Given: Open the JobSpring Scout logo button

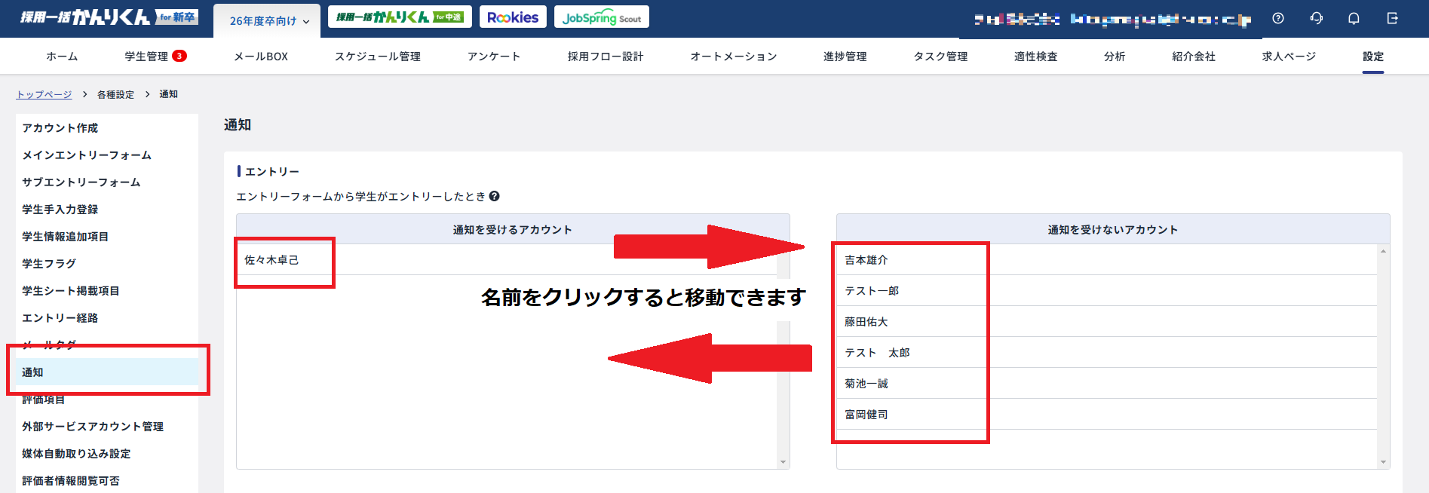Looking at the screenshot, I should [601, 17].
